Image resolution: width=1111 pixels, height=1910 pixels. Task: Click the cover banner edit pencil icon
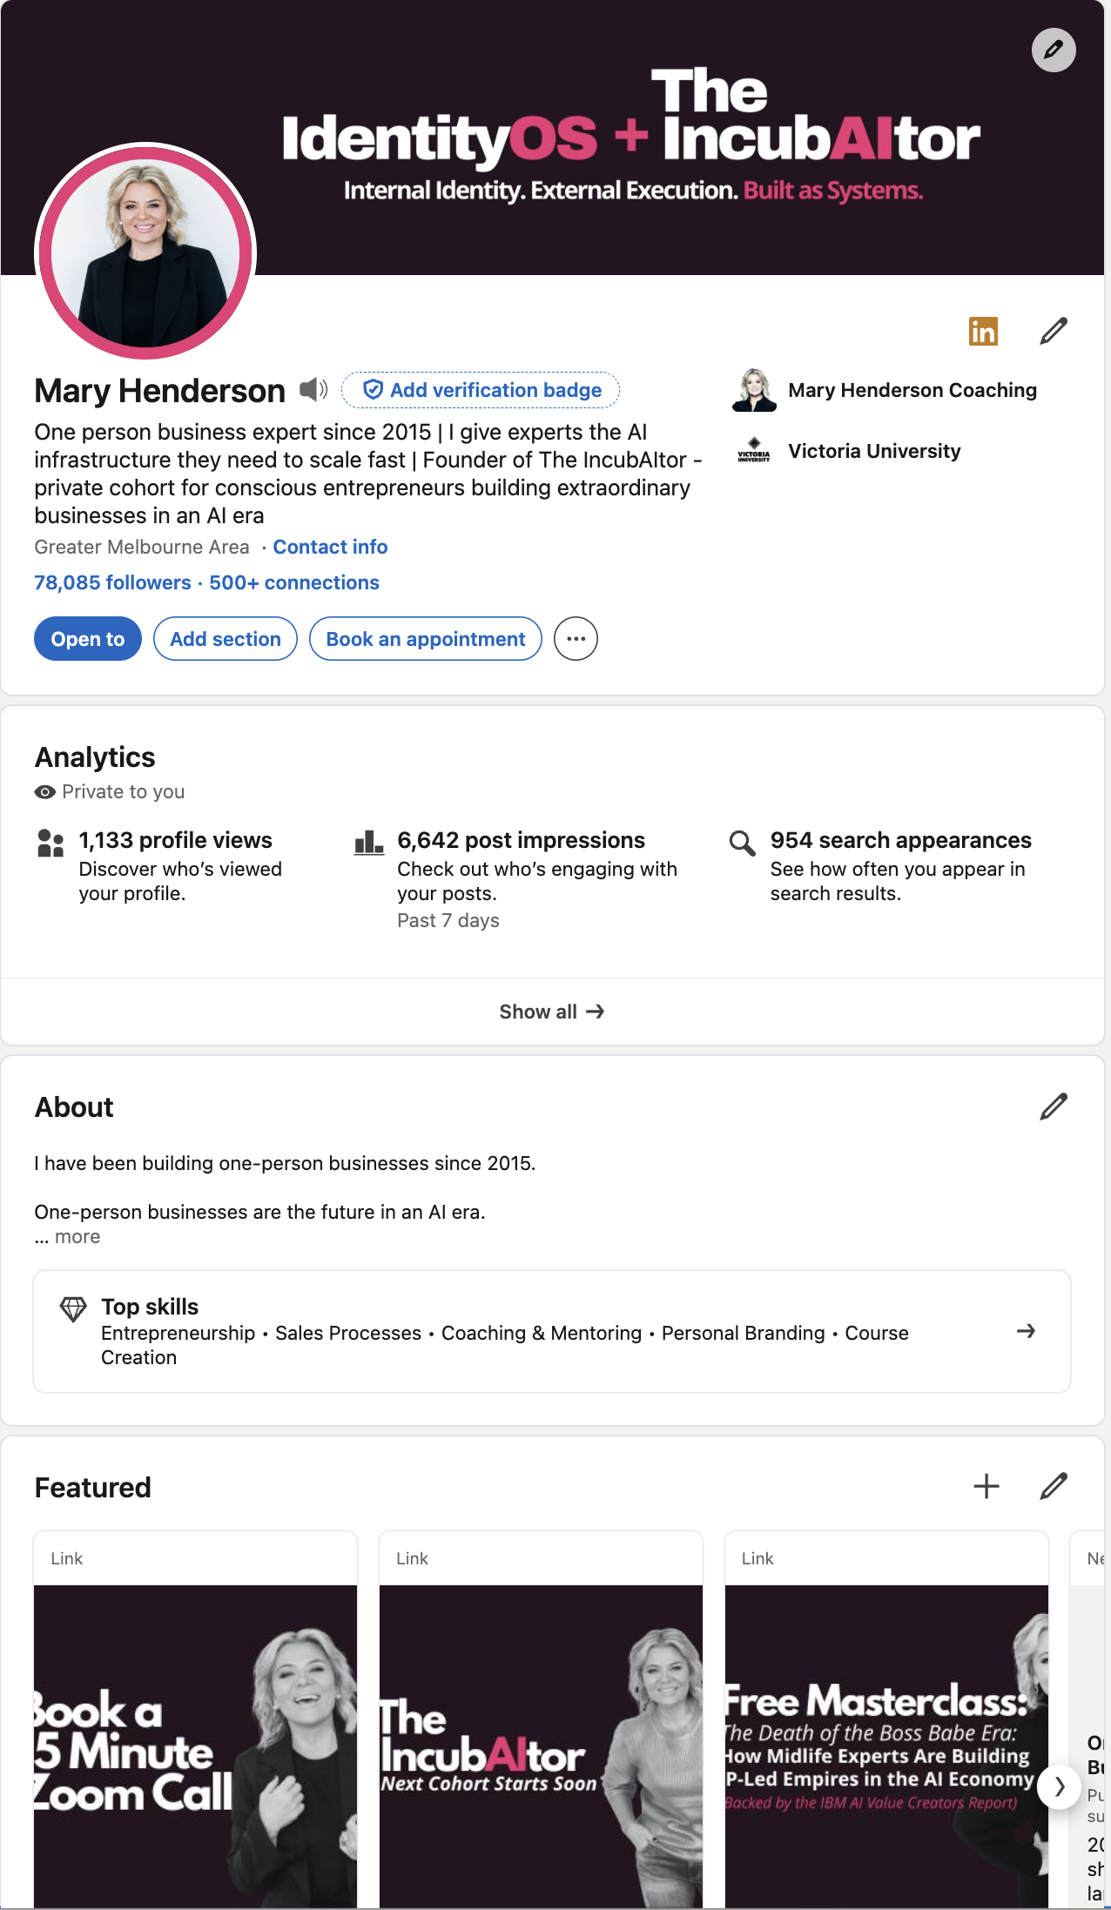(1054, 50)
